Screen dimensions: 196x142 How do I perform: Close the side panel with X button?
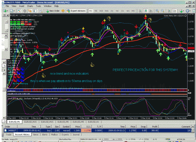[x=8, y=15]
